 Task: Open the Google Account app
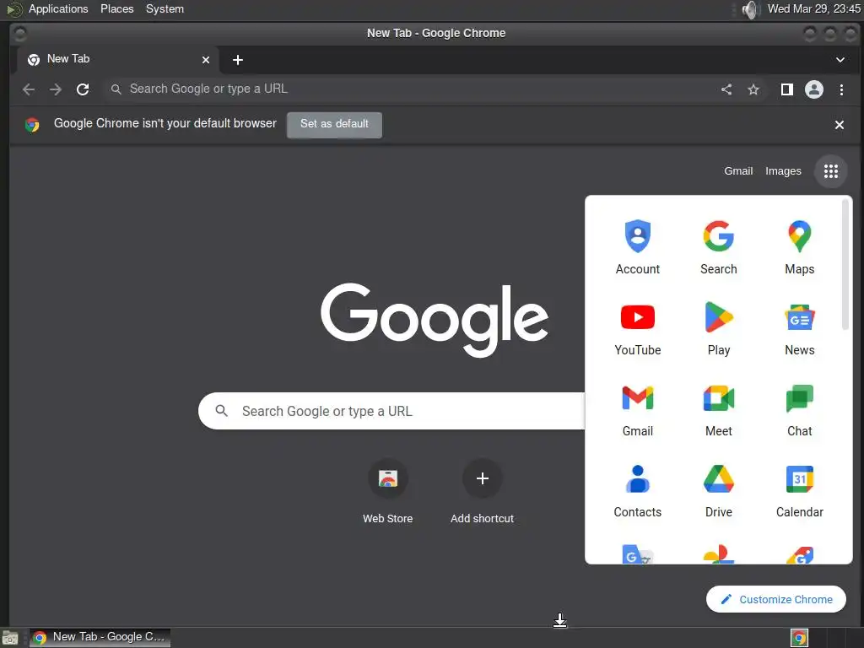[638, 247]
